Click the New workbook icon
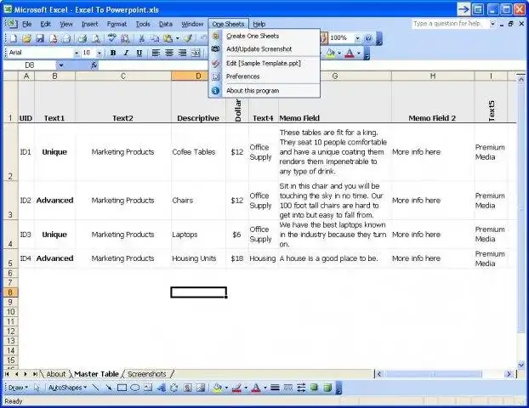 tap(13, 38)
